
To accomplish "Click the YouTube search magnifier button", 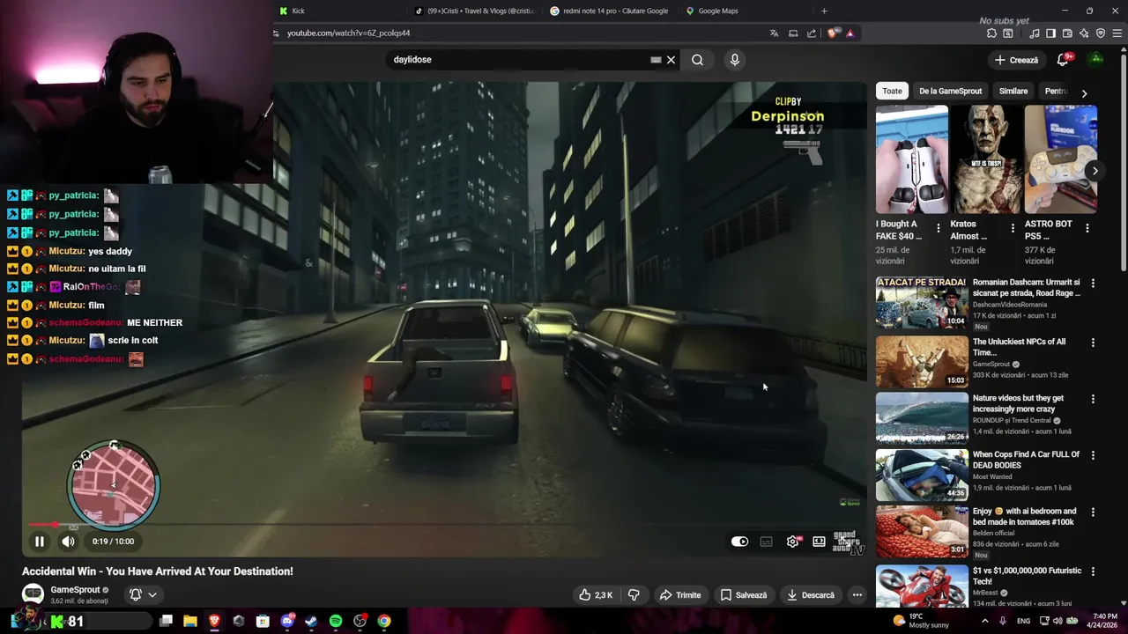I will (x=697, y=60).
